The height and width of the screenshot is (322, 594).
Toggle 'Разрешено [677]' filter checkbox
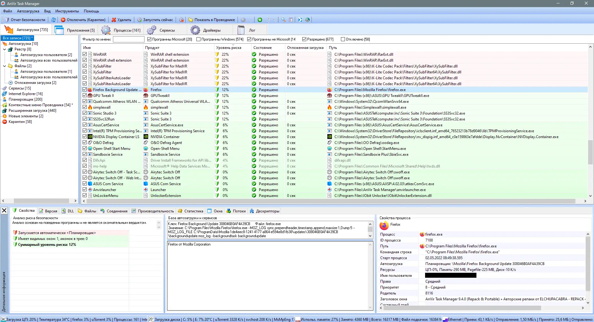click(x=304, y=39)
